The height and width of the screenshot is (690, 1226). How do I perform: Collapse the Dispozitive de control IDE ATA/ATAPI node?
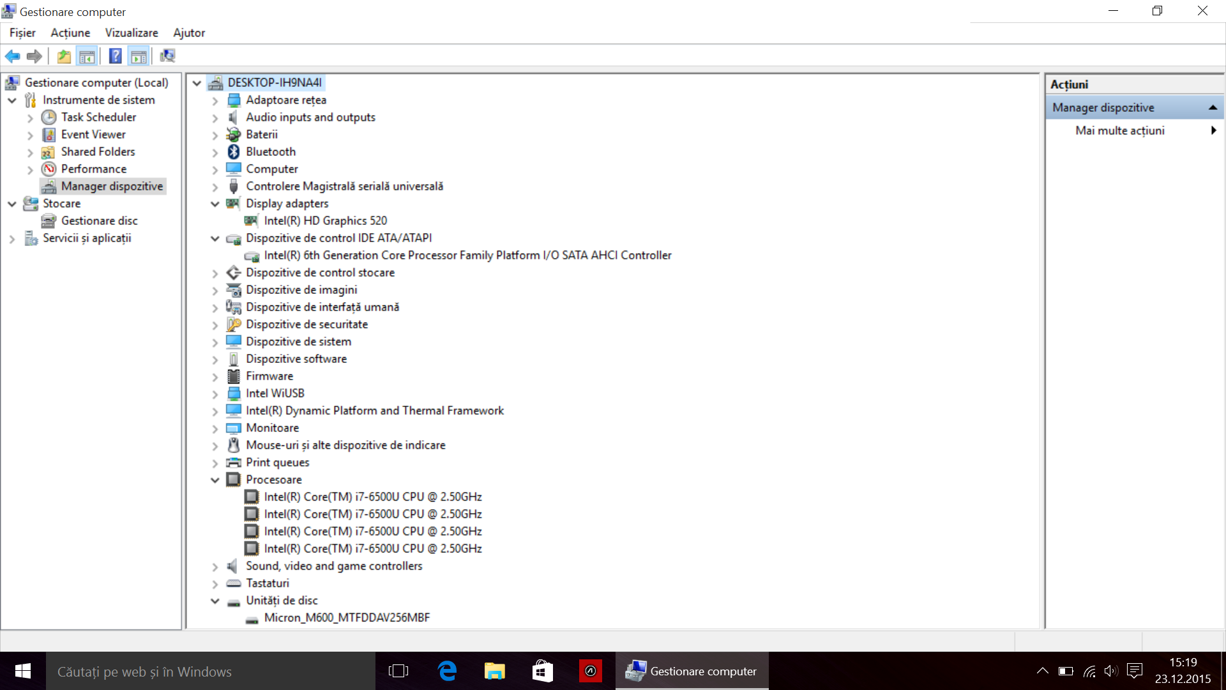[215, 238]
